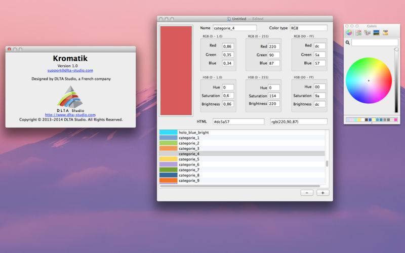
Task: Pick a color on the color wheel
Action: pos(369,80)
